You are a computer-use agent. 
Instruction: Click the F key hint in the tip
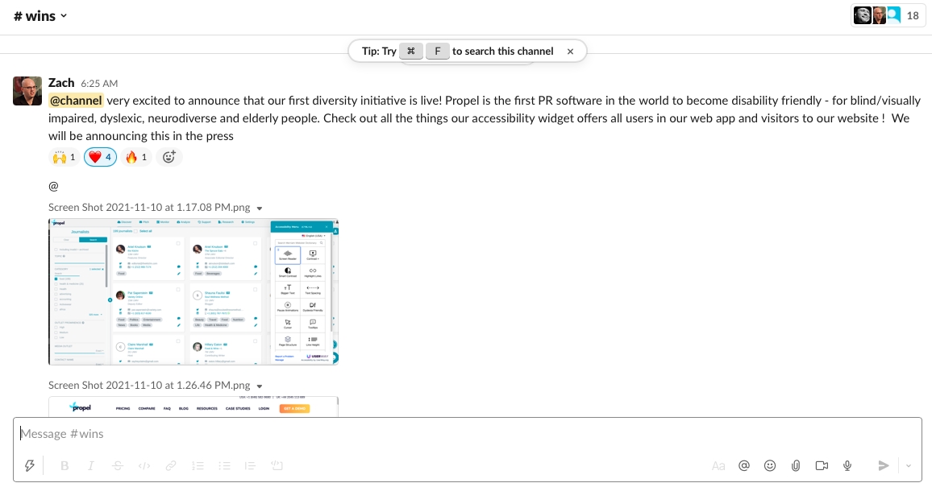pos(438,51)
